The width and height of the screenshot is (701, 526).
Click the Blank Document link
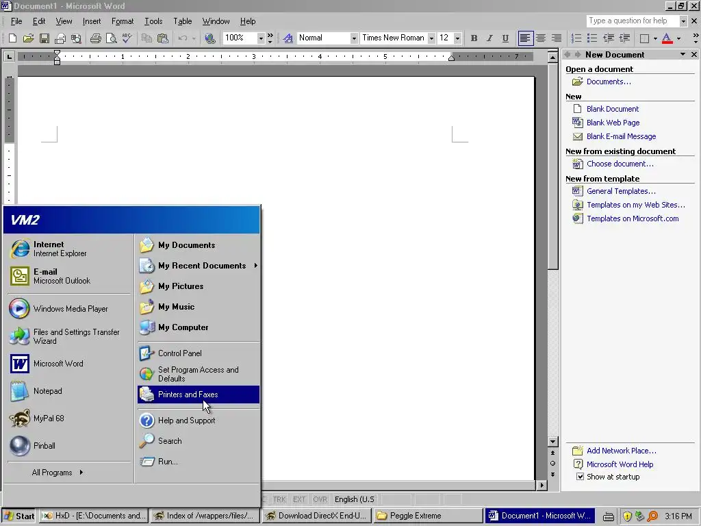pos(613,109)
